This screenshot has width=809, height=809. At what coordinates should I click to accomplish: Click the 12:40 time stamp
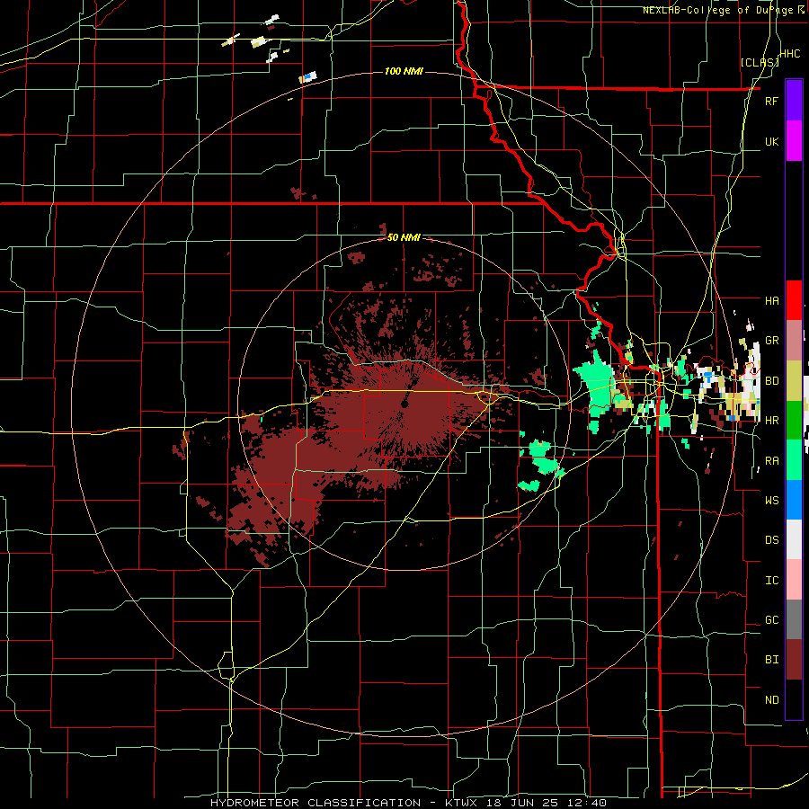click(x=585, y=803)
